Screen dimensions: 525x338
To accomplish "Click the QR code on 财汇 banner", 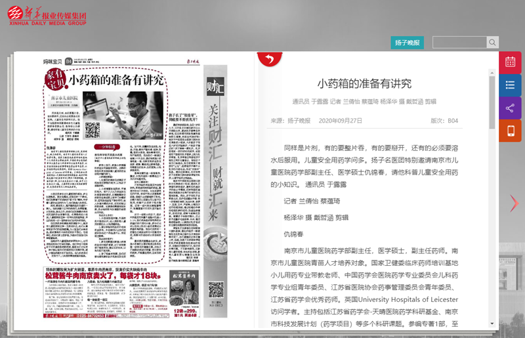I will (x=216, y=290).
